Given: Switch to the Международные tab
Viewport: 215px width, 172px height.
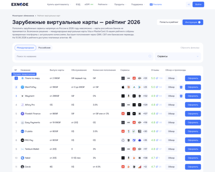Looking at the screenshot, I should click(x=25, y=48).
